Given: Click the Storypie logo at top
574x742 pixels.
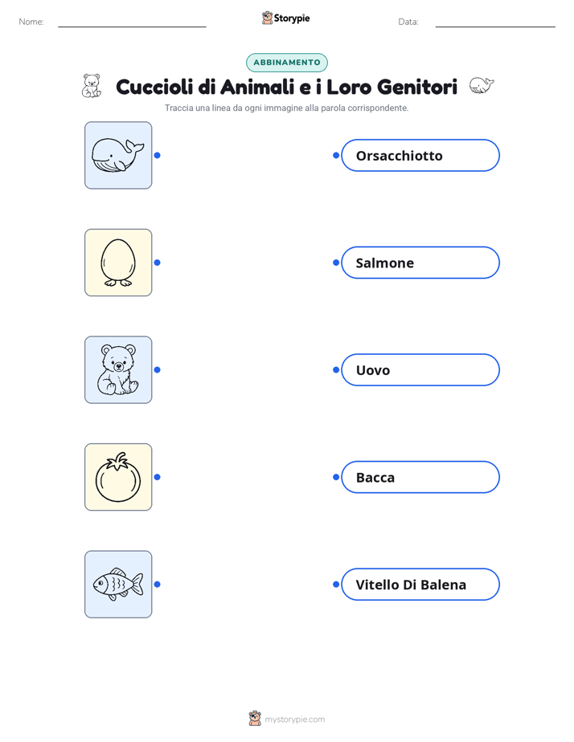Looking at the screenshot, I should [x=285, y=18].
